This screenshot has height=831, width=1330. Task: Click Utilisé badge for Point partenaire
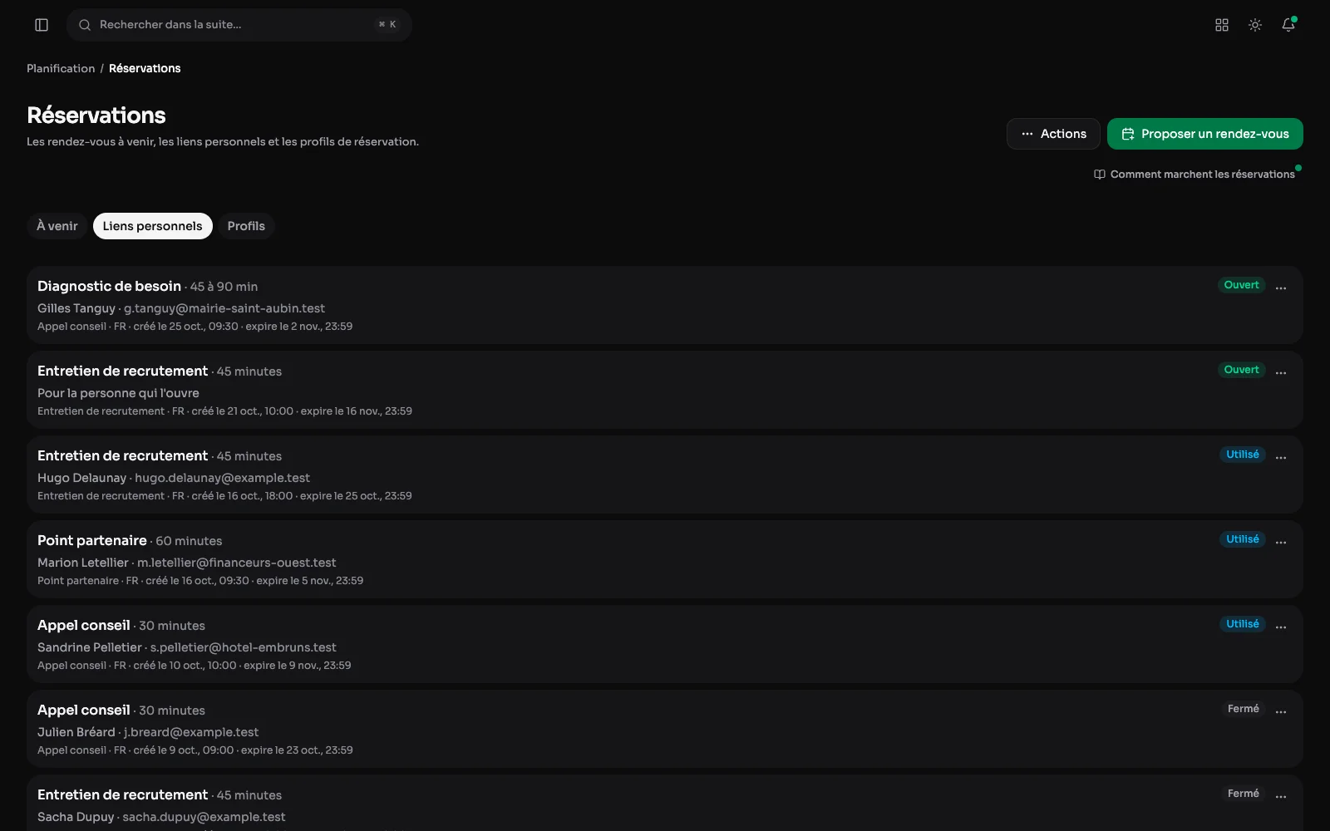pyautogui.click(x=1242, y=539)
